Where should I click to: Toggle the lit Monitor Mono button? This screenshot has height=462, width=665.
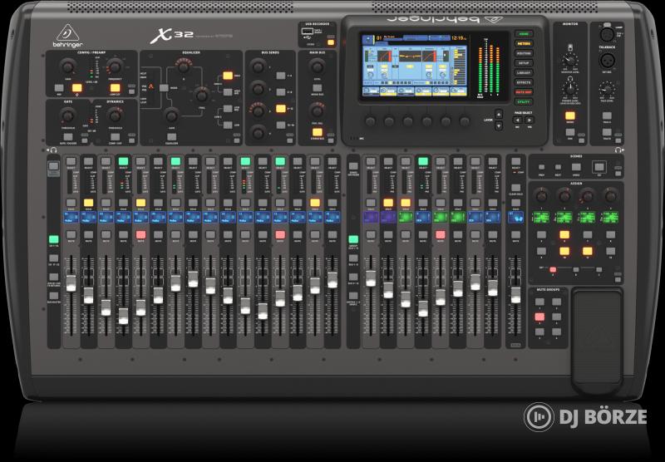(x=570, y=116)
